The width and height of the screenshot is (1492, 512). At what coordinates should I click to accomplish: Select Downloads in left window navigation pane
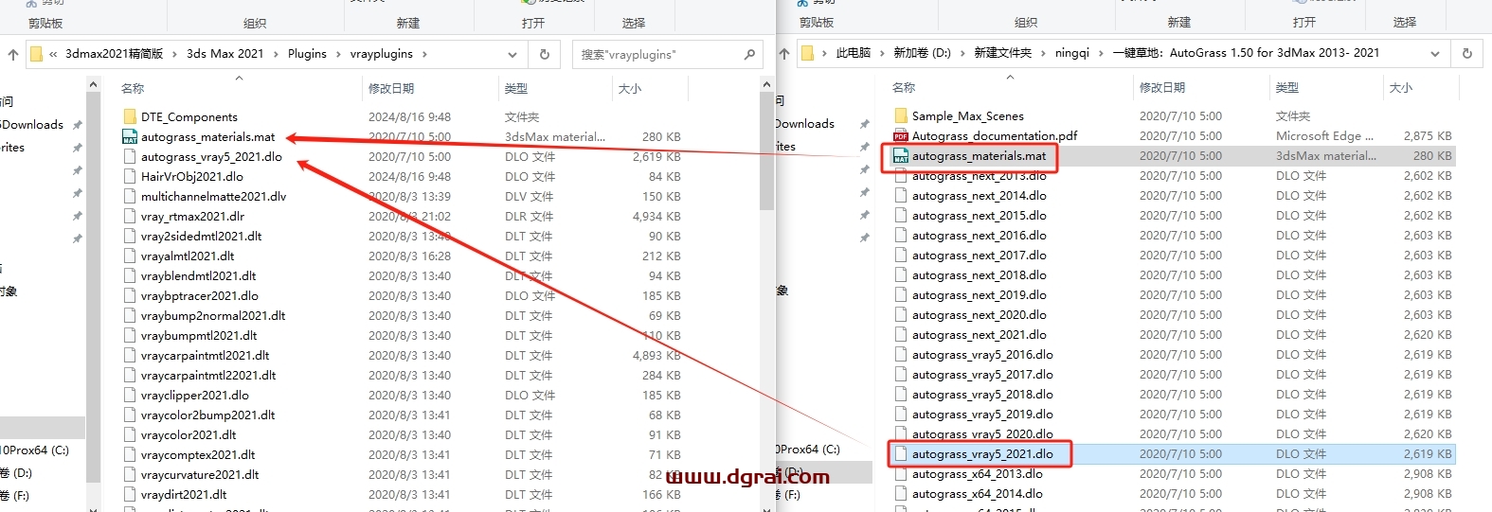pyautogui.click(x=33, y=125)
